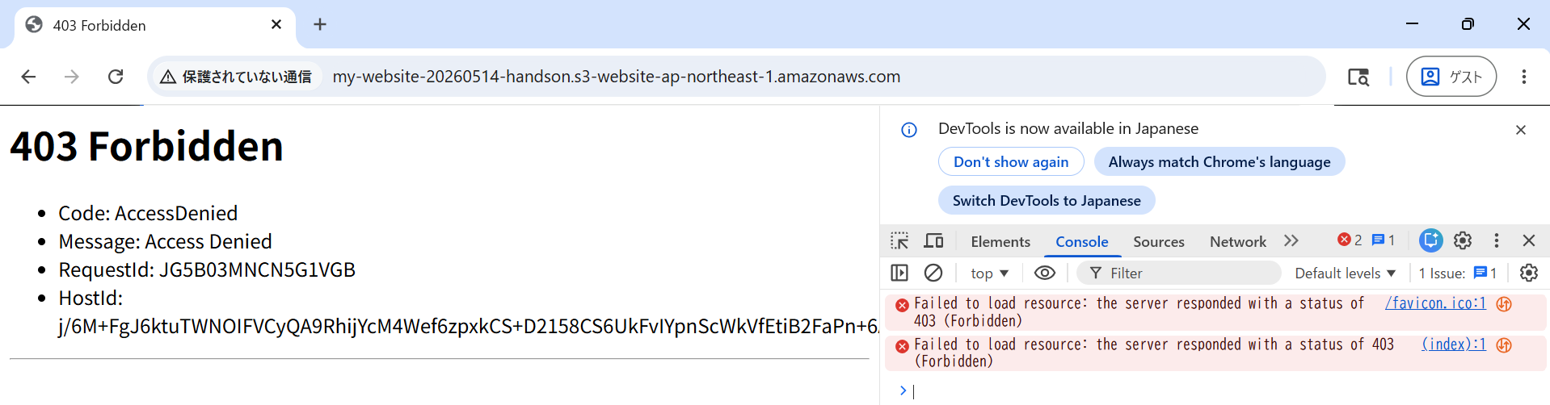Toggle the device toolbar icon
This screenshot has height=405, width=1550.
pyautogui.click(x=933, y=240)
